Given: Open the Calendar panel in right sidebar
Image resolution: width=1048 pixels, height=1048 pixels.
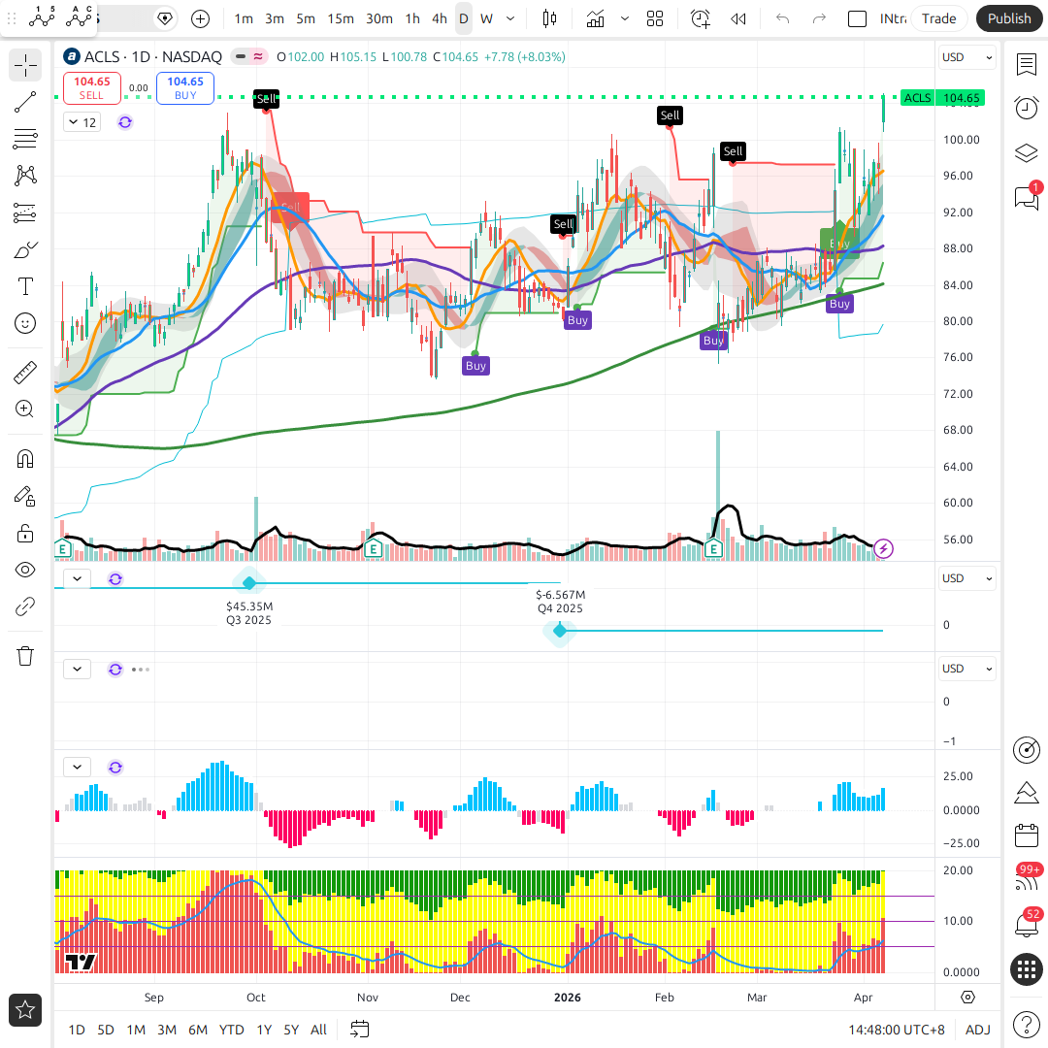Looking at the screenshot, I should pos(1026,835).
